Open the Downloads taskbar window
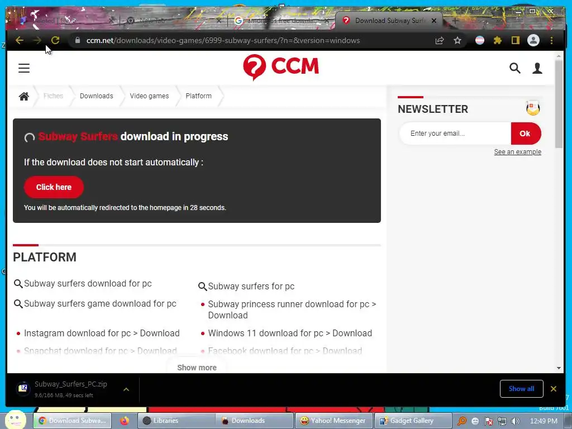The height and width of the screenshot is (429, 572). click(x=255, y=421)
